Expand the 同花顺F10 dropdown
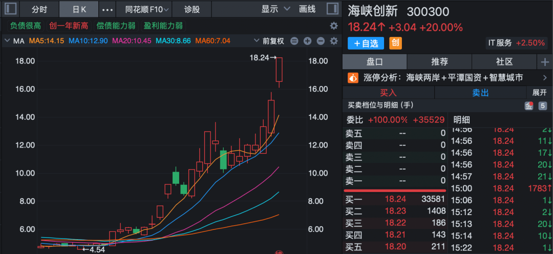The height and width of the screenshot is (254, 553). click(144, 9)
